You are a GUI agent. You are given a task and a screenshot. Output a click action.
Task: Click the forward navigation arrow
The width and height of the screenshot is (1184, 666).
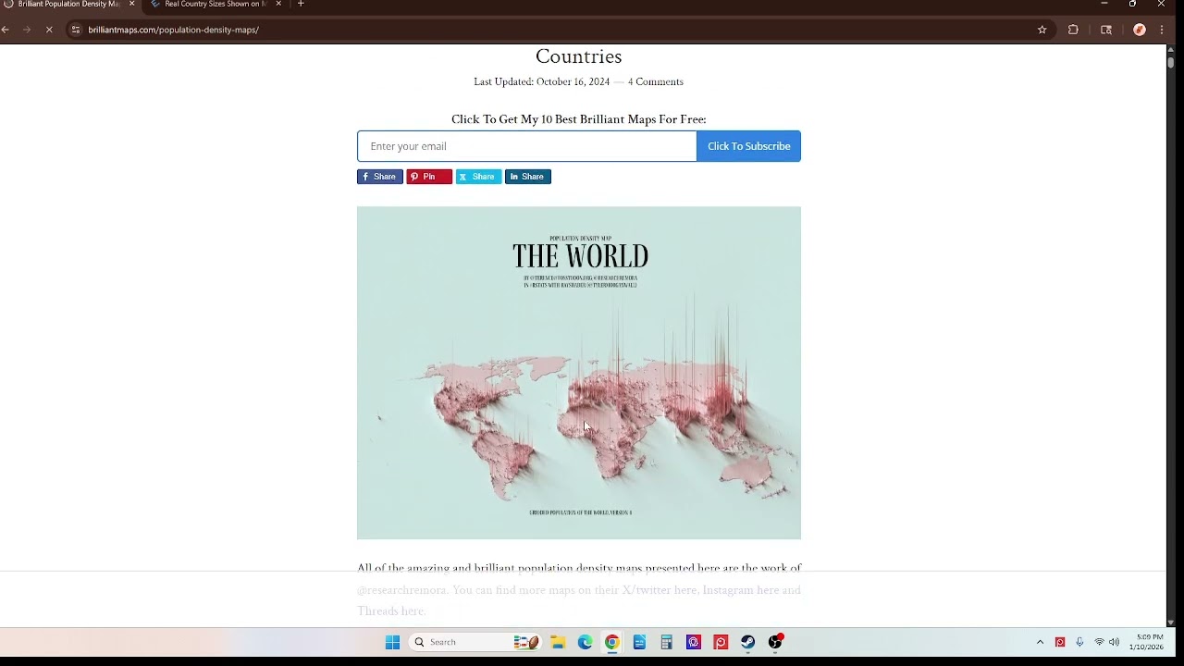point(27,30)
